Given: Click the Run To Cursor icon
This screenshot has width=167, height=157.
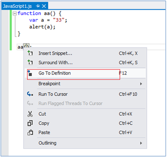Looking at the screenshot, I should (x=30, y=94).
